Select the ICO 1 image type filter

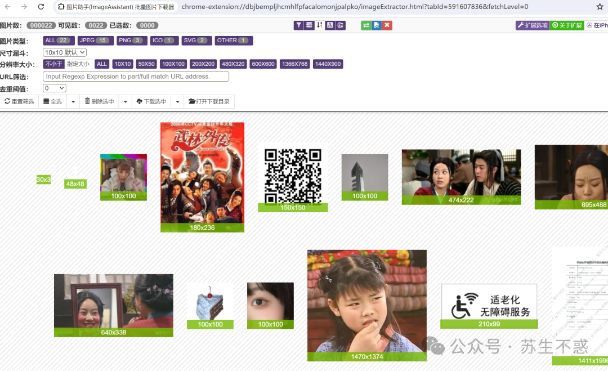coord(164,41)
